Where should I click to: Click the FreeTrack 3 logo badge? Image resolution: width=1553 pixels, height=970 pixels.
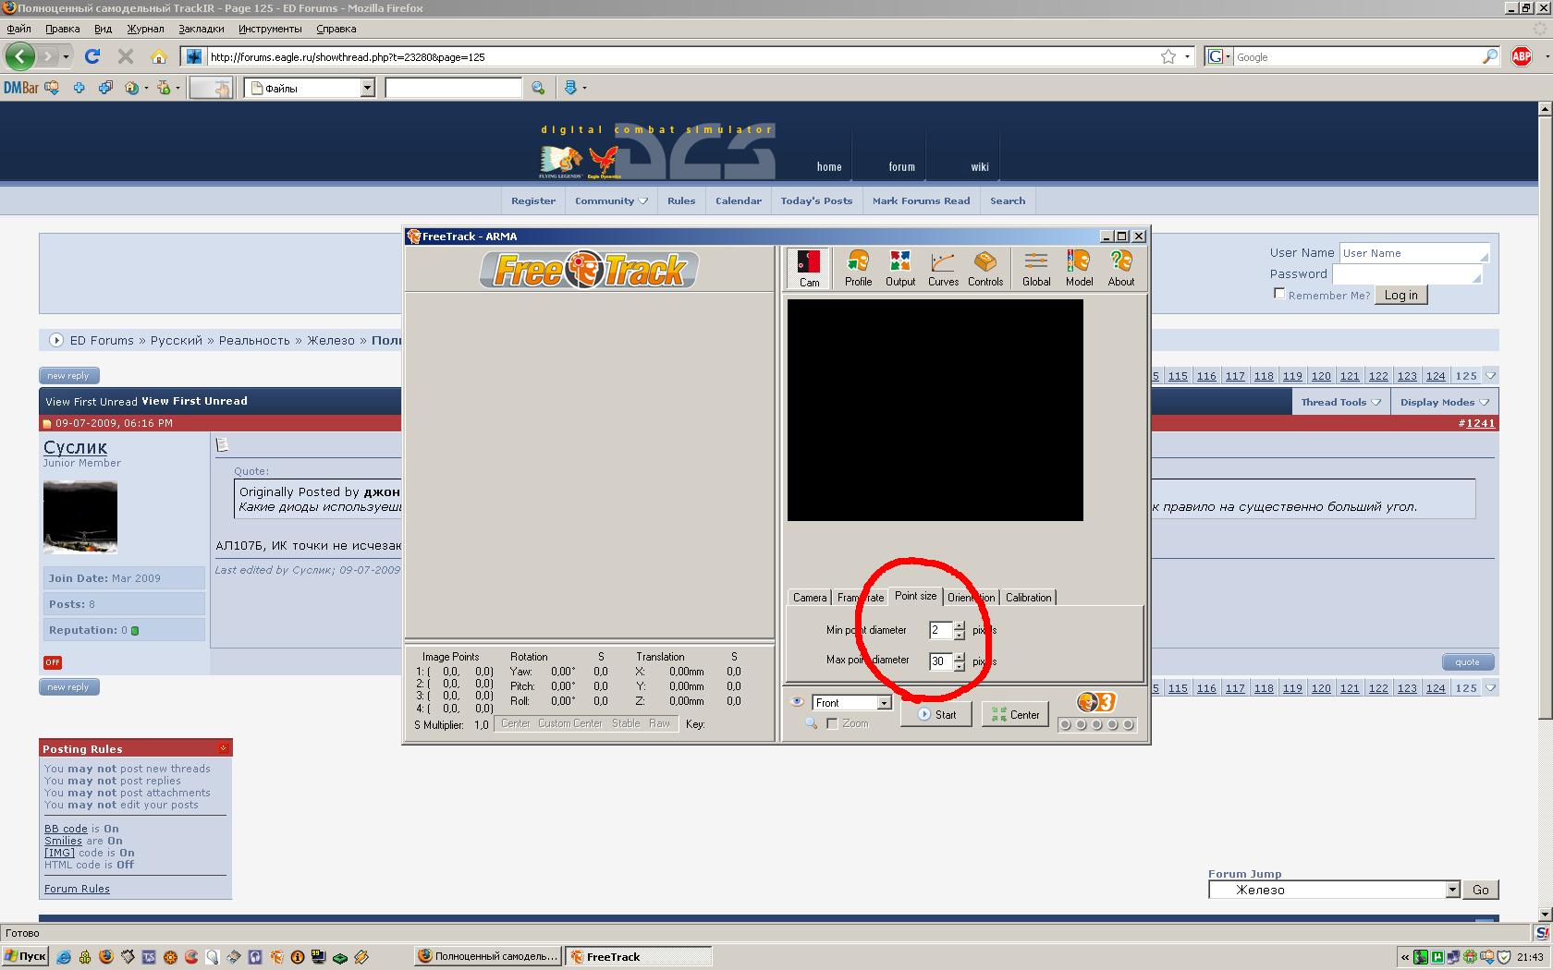pos(1096,703)
